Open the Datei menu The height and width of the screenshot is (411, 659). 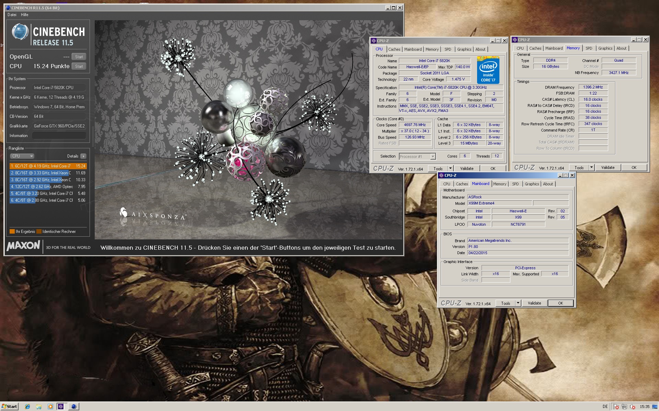point(12,15)
